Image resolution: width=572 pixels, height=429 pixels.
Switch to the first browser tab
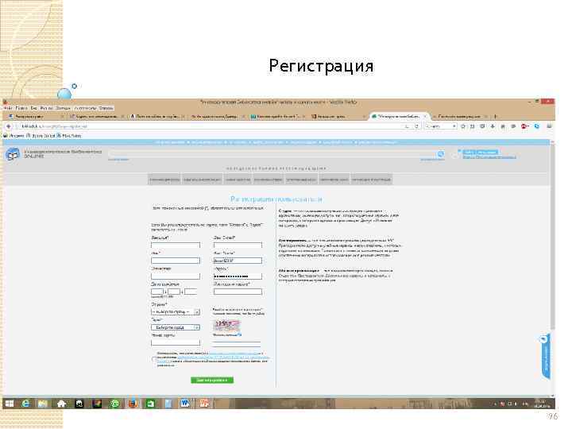36,116
